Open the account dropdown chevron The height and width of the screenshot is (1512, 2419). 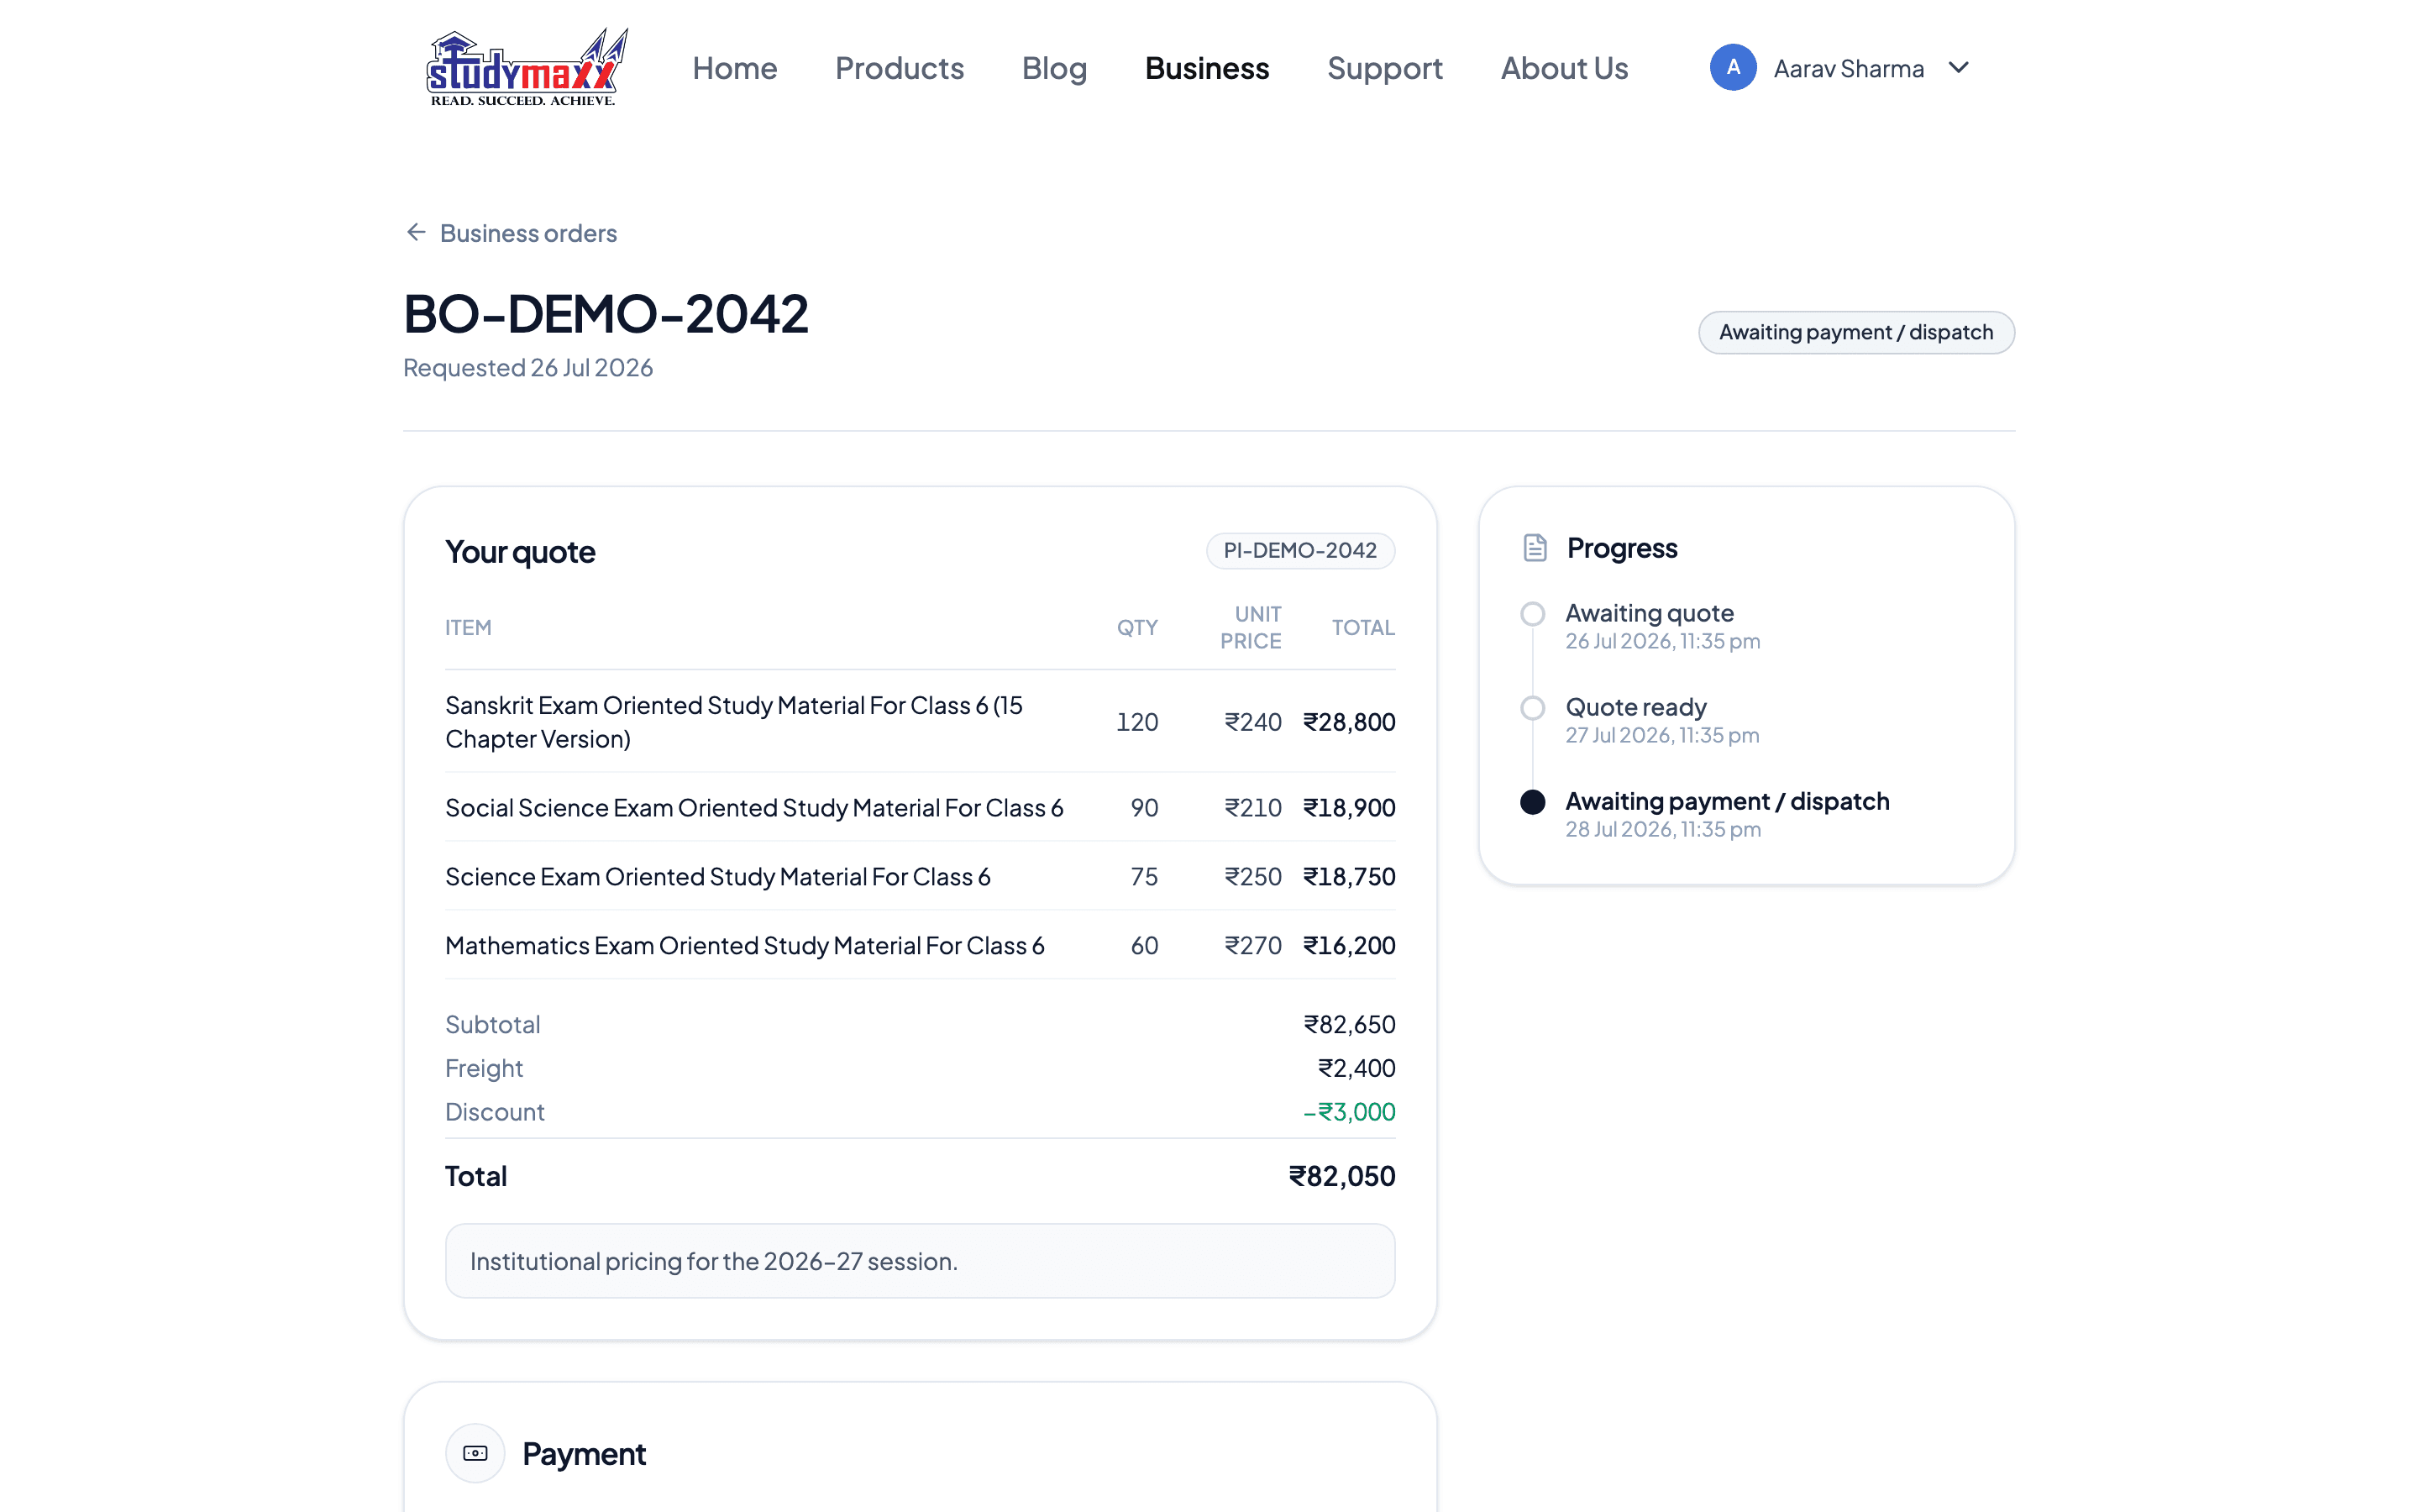pyautogui.click(x=1960, y=67)
